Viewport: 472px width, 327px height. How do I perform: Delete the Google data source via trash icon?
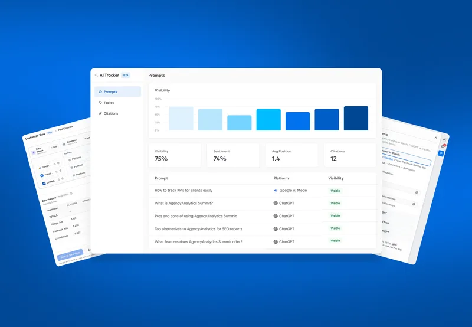[58, 163]
